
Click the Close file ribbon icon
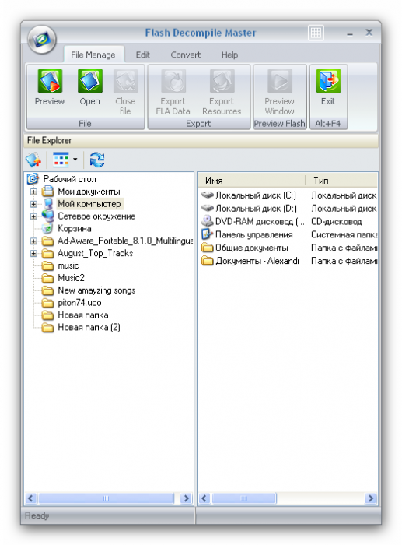(125, 81)
